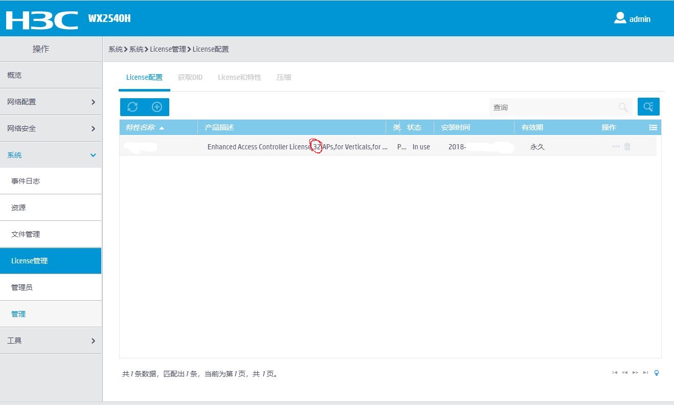Image resolution: width=674 pixels, height=405 pixels.
Task: Click the 2018- install time cell
Action: [x=457, y=147]
